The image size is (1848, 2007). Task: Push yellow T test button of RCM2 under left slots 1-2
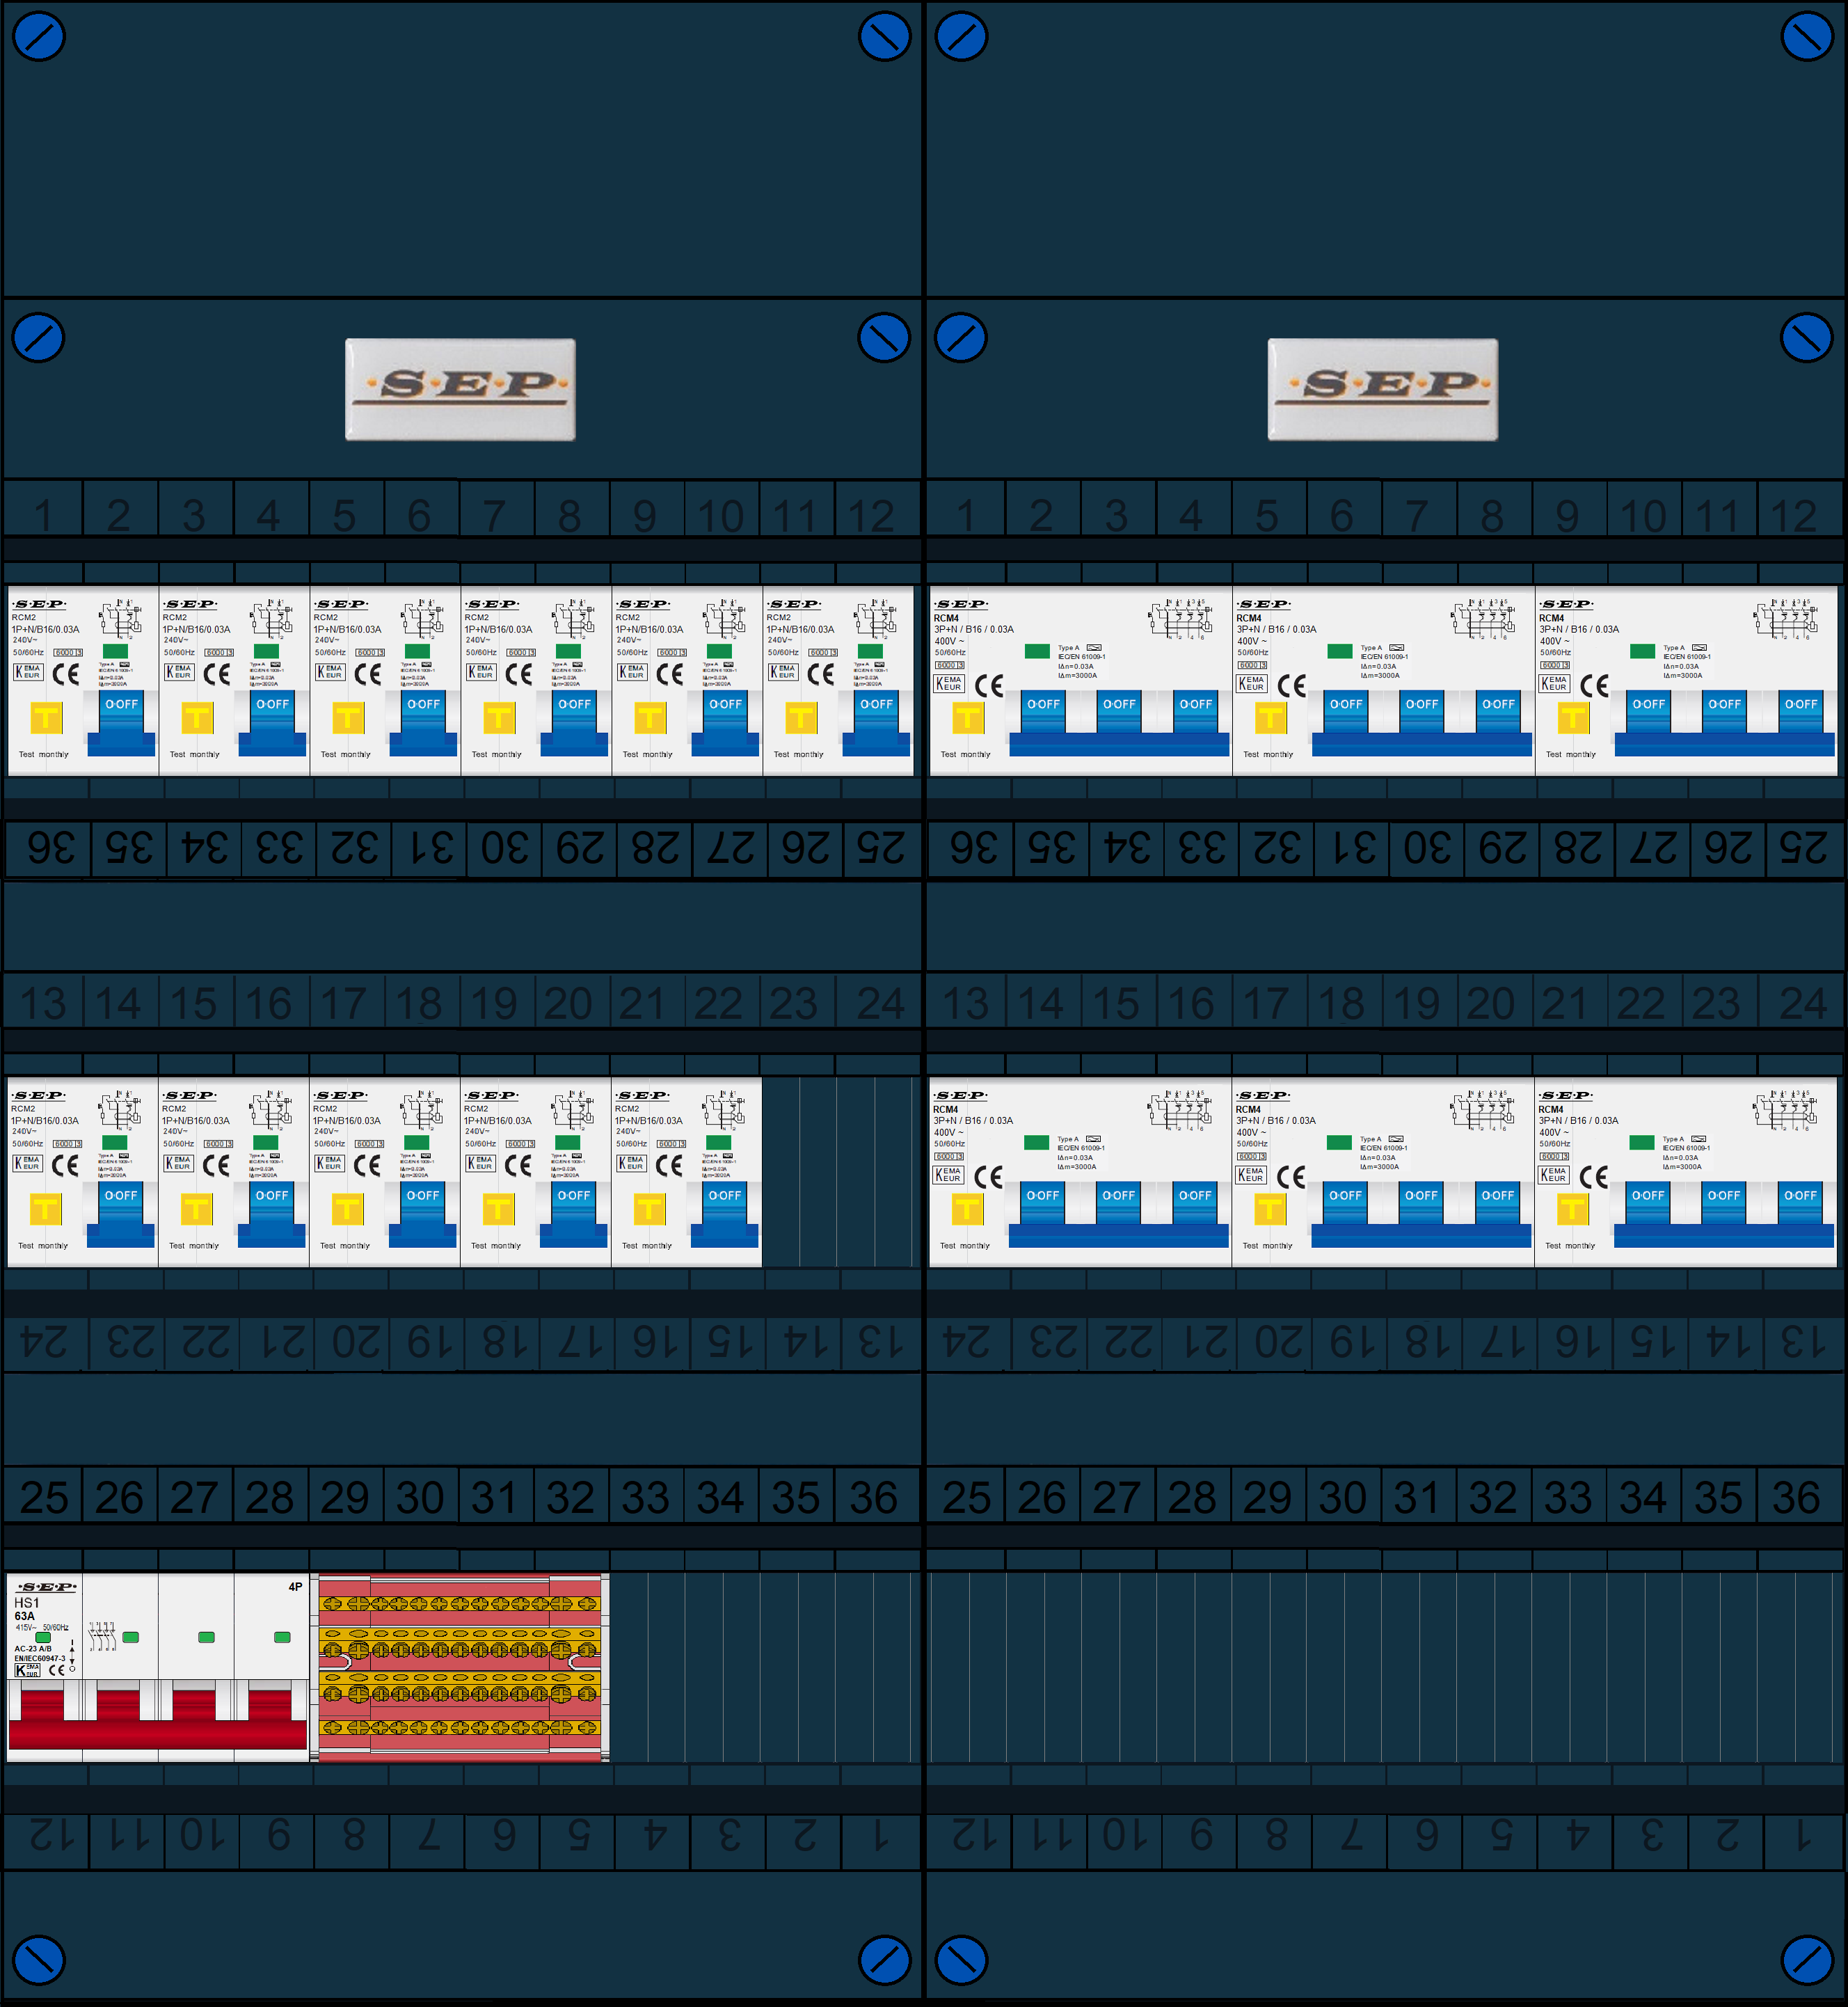click(x=46, y=717)
